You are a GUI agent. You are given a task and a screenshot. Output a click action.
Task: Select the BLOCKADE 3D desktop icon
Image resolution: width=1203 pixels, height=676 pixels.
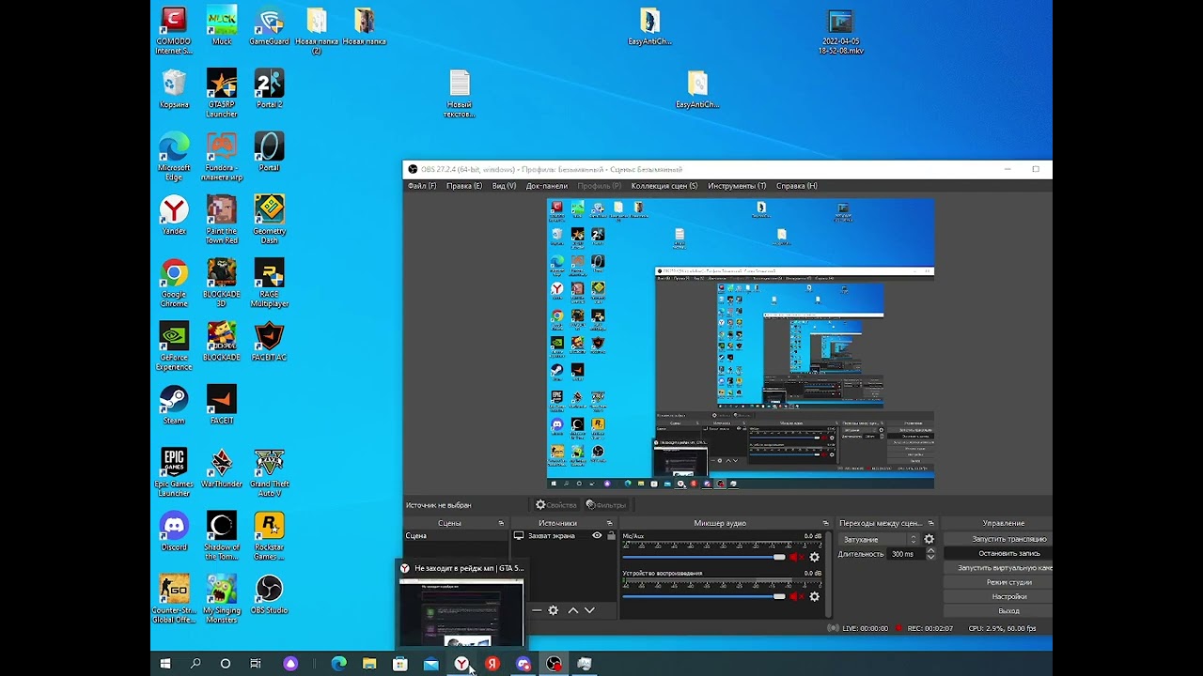click(222, 283)
